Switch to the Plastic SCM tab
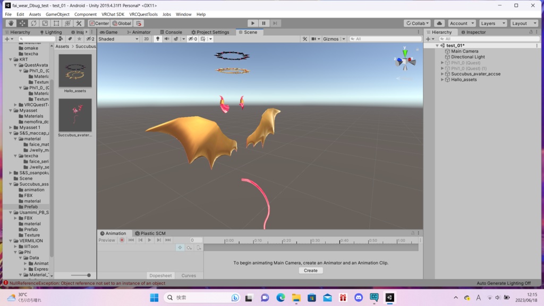The height and width of the screenshot is (306, 544). [151, 233]
